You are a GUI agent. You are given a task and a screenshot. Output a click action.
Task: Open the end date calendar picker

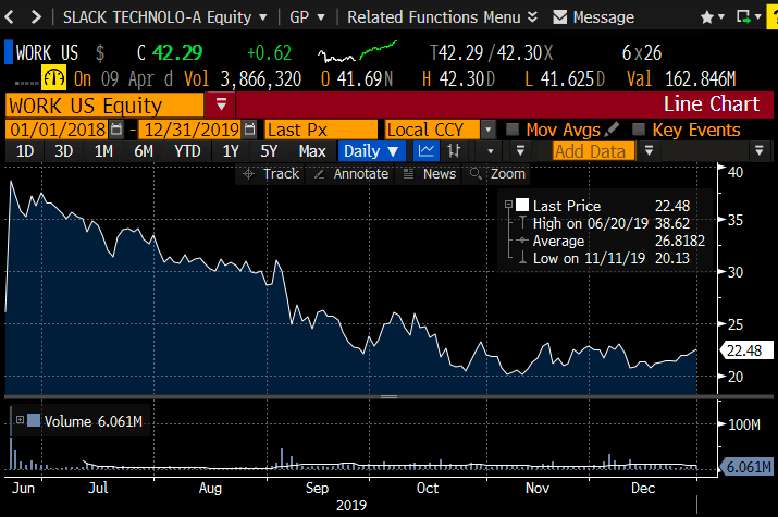250,130
